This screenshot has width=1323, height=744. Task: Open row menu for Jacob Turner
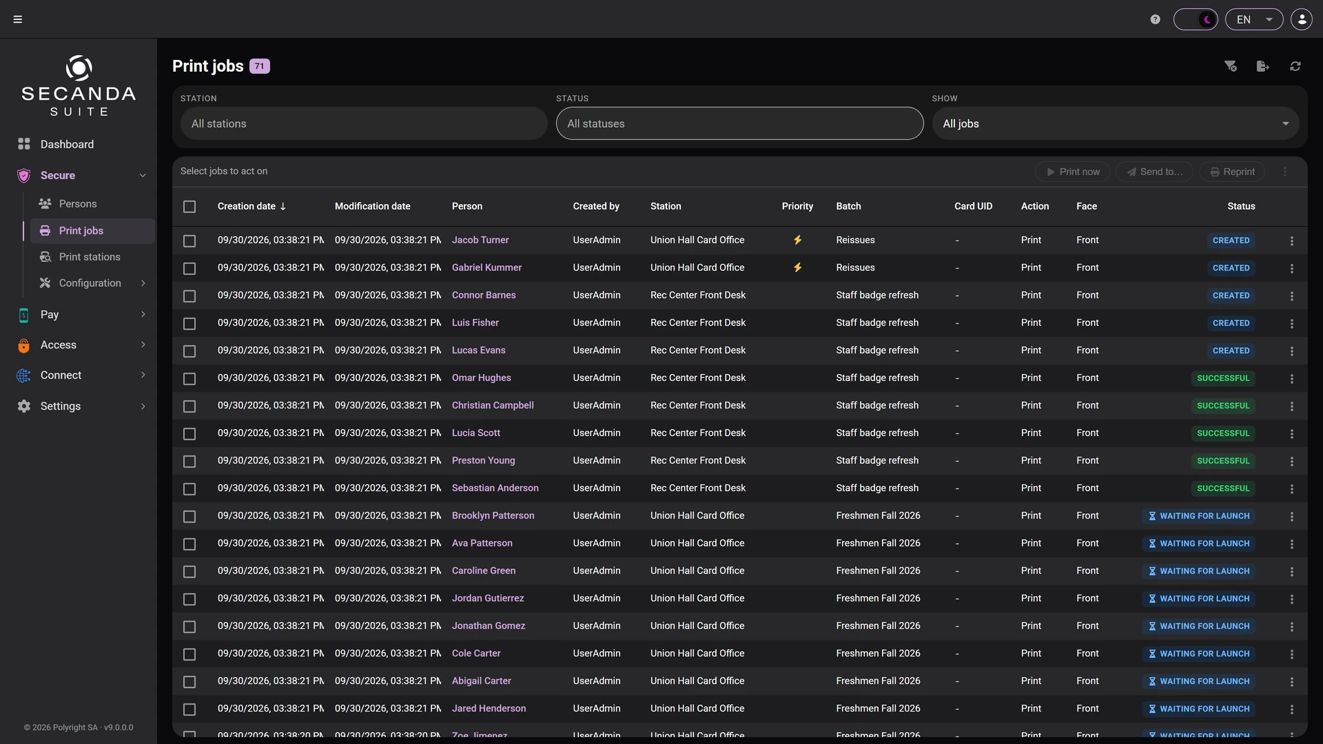(x=1292, y=241)
